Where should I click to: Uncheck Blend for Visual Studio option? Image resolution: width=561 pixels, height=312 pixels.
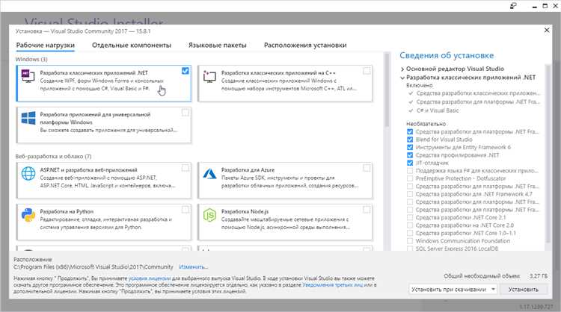410,140
